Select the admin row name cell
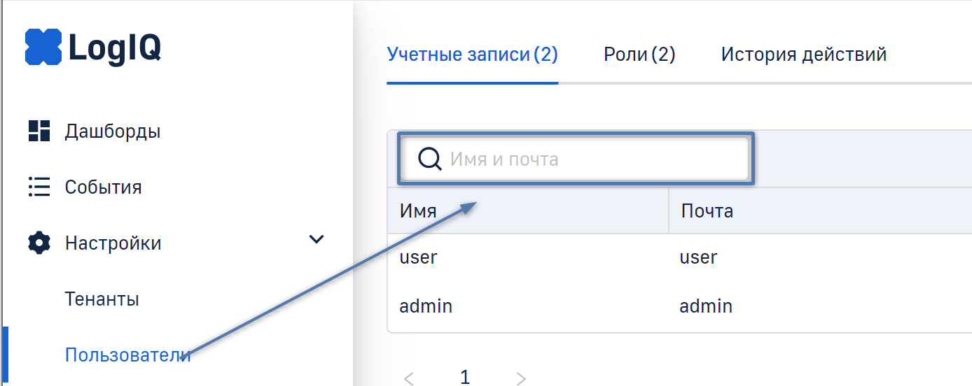The width and height of the screenshot is (972, 386). click(426, 306)
